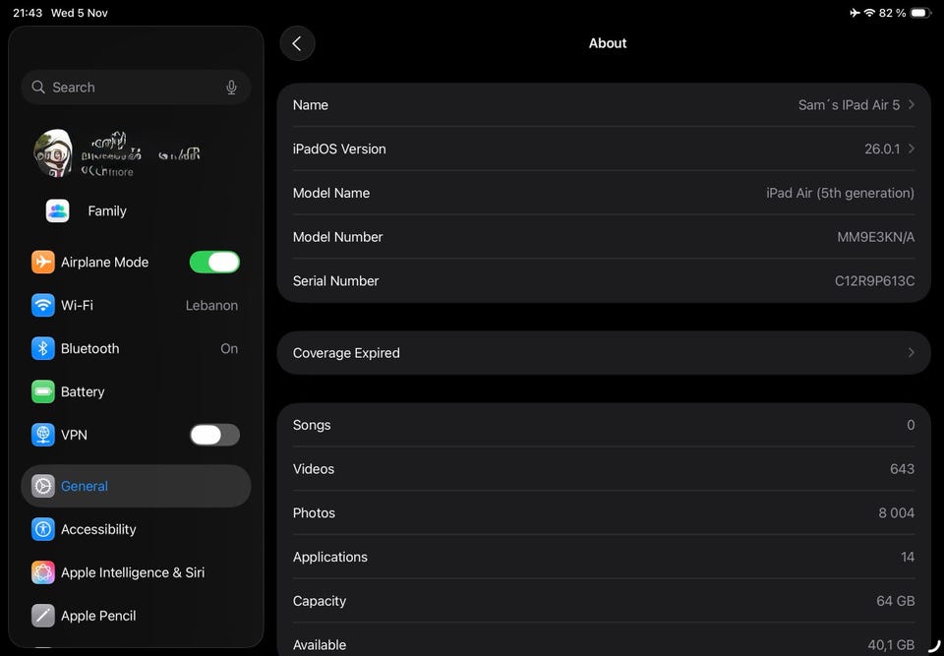
Task: Click the magnifying glass search icon
Action: [38, 88]
